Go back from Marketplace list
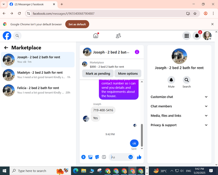Image resolution: width=218 pixels, height=175 pixels. click(x=6, y=48)
